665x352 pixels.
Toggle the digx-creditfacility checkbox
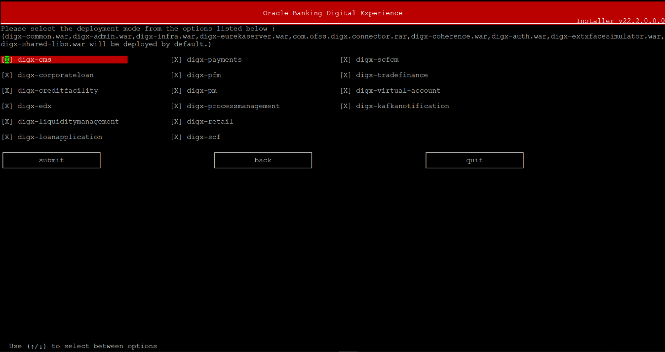tap(7, 91)
